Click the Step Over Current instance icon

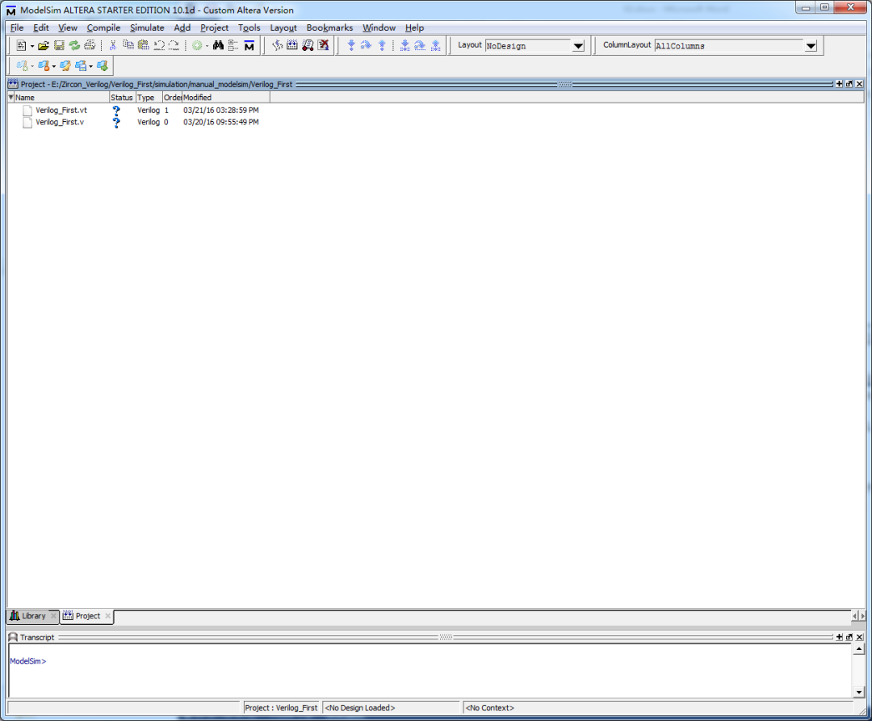tap(420, 45)
